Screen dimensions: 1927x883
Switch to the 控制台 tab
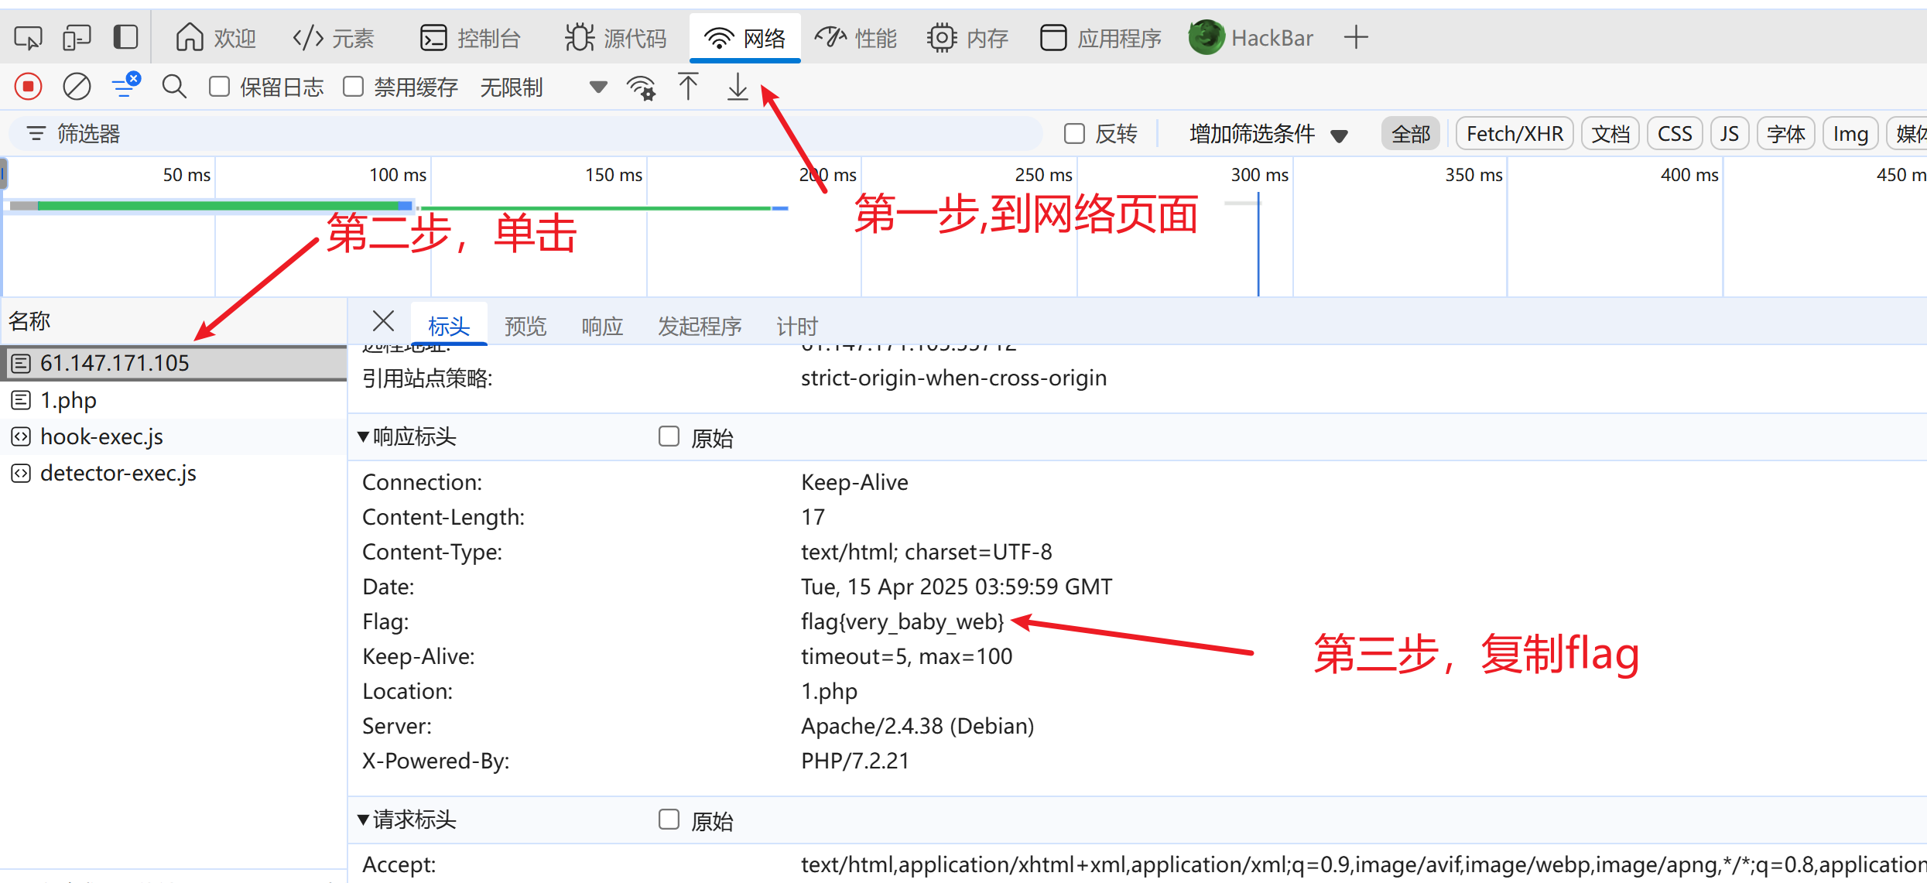click(471, 38)
